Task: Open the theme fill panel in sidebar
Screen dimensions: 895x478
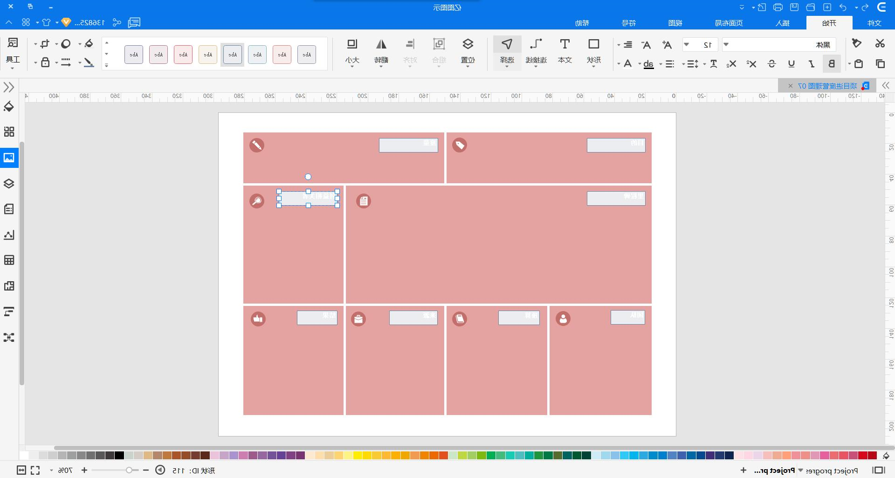Action: 9,106
